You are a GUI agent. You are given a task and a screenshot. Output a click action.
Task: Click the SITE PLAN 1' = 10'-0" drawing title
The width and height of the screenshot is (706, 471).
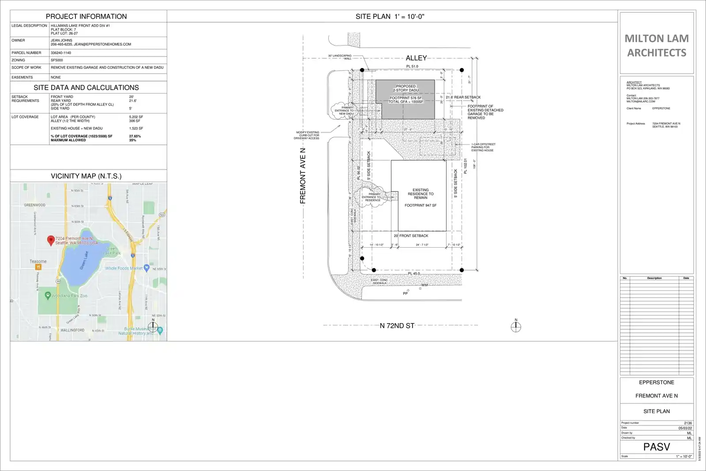click(390, 16)
